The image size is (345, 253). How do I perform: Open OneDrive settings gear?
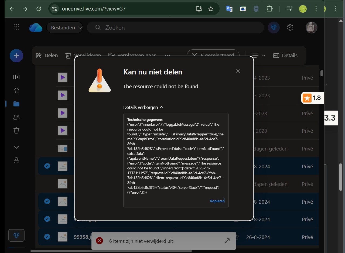click(x=290, y=28)
